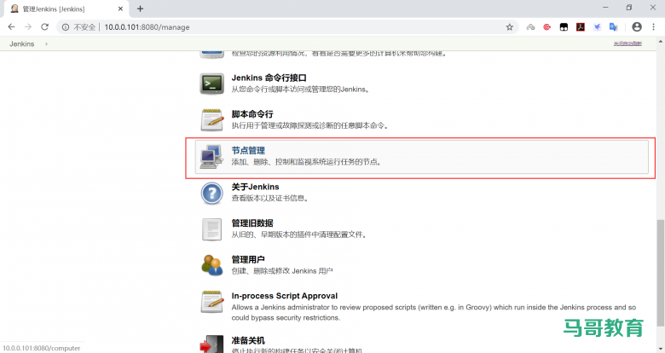Click the red PDF extension icon

coord(581,26)
